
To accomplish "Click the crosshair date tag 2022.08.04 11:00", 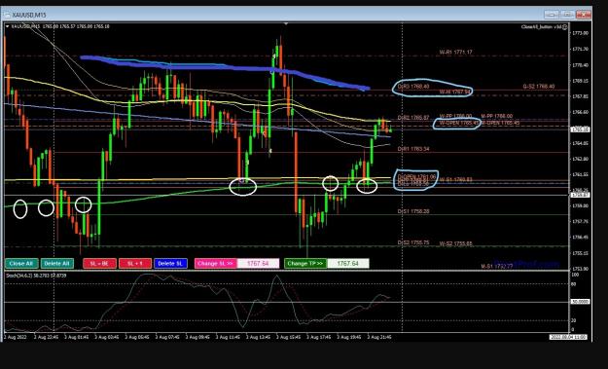I will coord(568,337).
